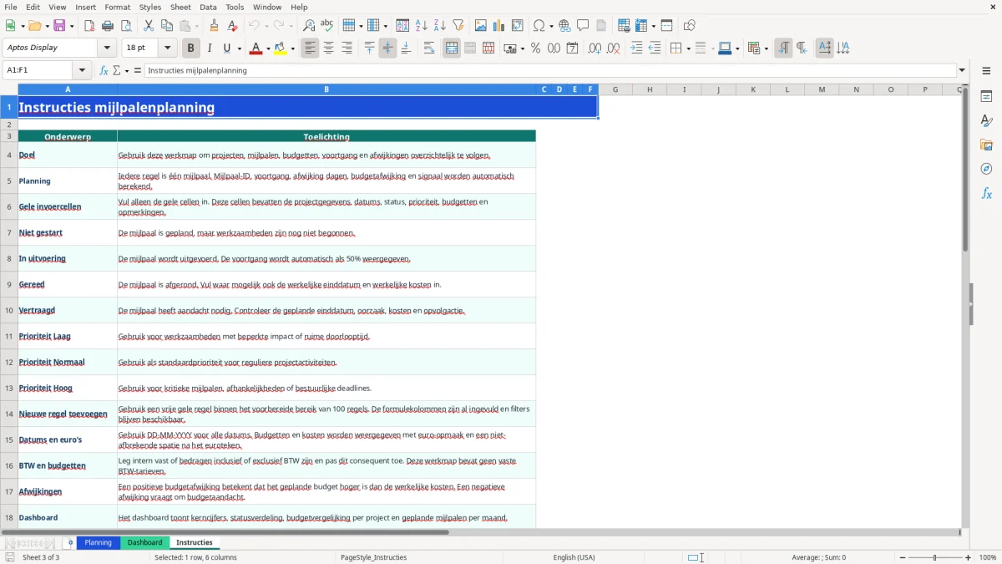Click the English (USA) language status
Viewport: 1002px width, 564px height.
574,557
